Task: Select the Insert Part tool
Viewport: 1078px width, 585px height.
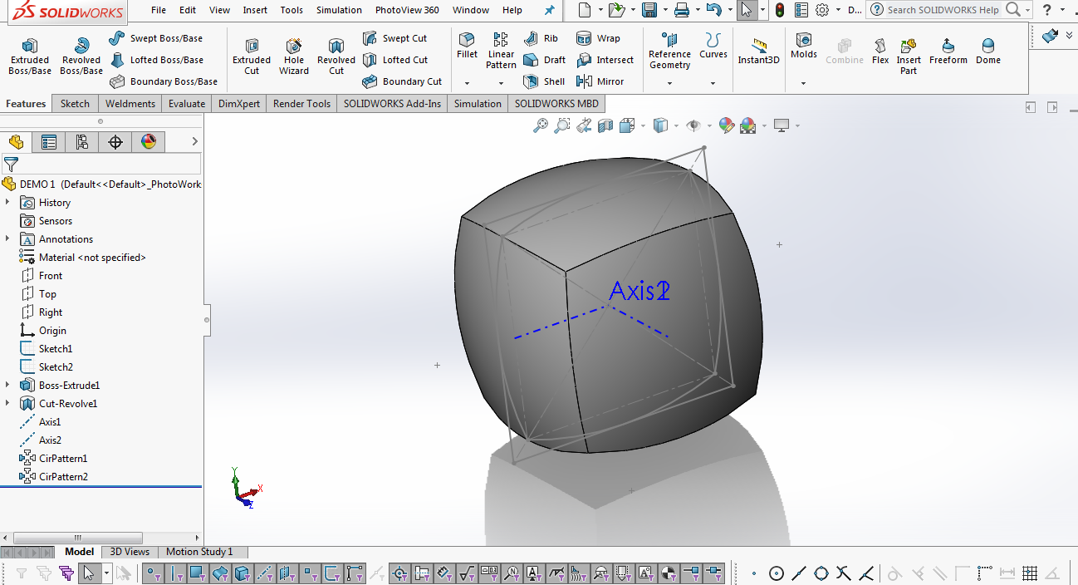Action: pos(909,57)
